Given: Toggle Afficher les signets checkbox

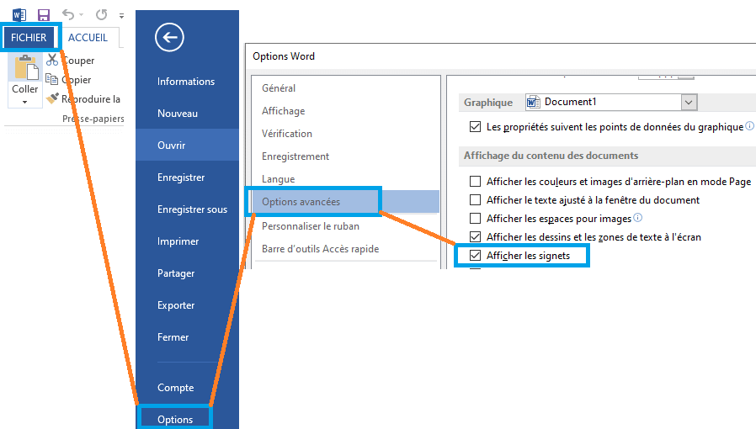Looking at the screenshot, I should tap(476, 255).
